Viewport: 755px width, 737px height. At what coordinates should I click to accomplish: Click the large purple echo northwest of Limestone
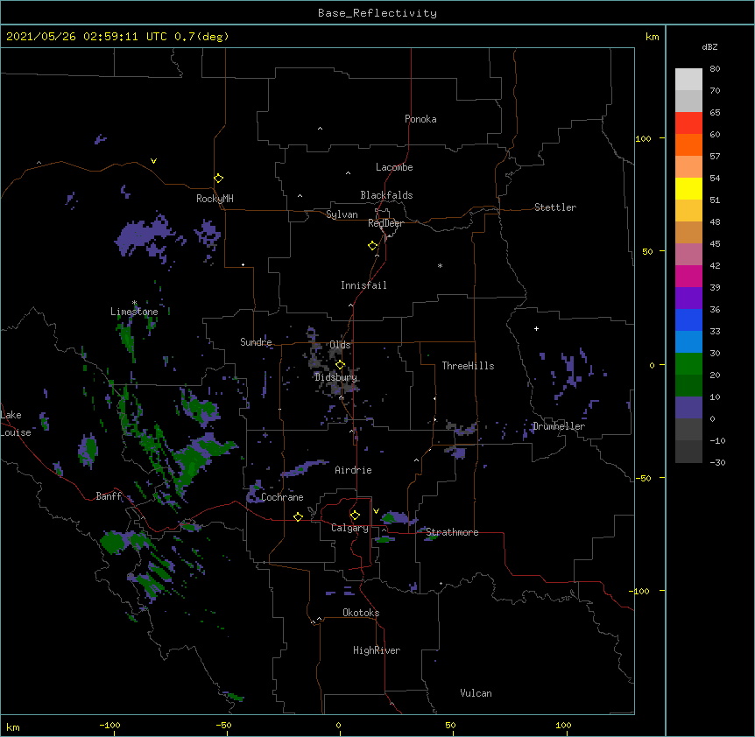pyautogui.click(x=143, y=236)
